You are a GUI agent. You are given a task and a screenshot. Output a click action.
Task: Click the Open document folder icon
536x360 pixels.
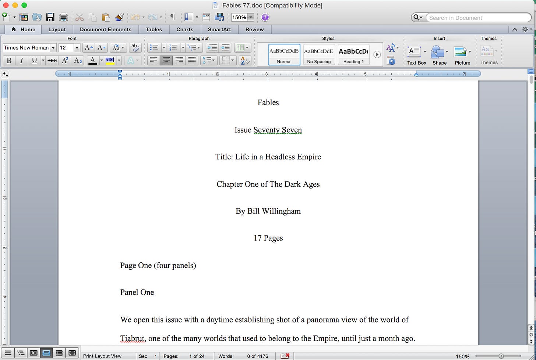[37, 17]
